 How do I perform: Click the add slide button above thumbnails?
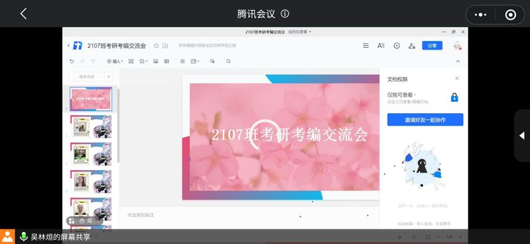pyautogui.click(x=86, y=77)
